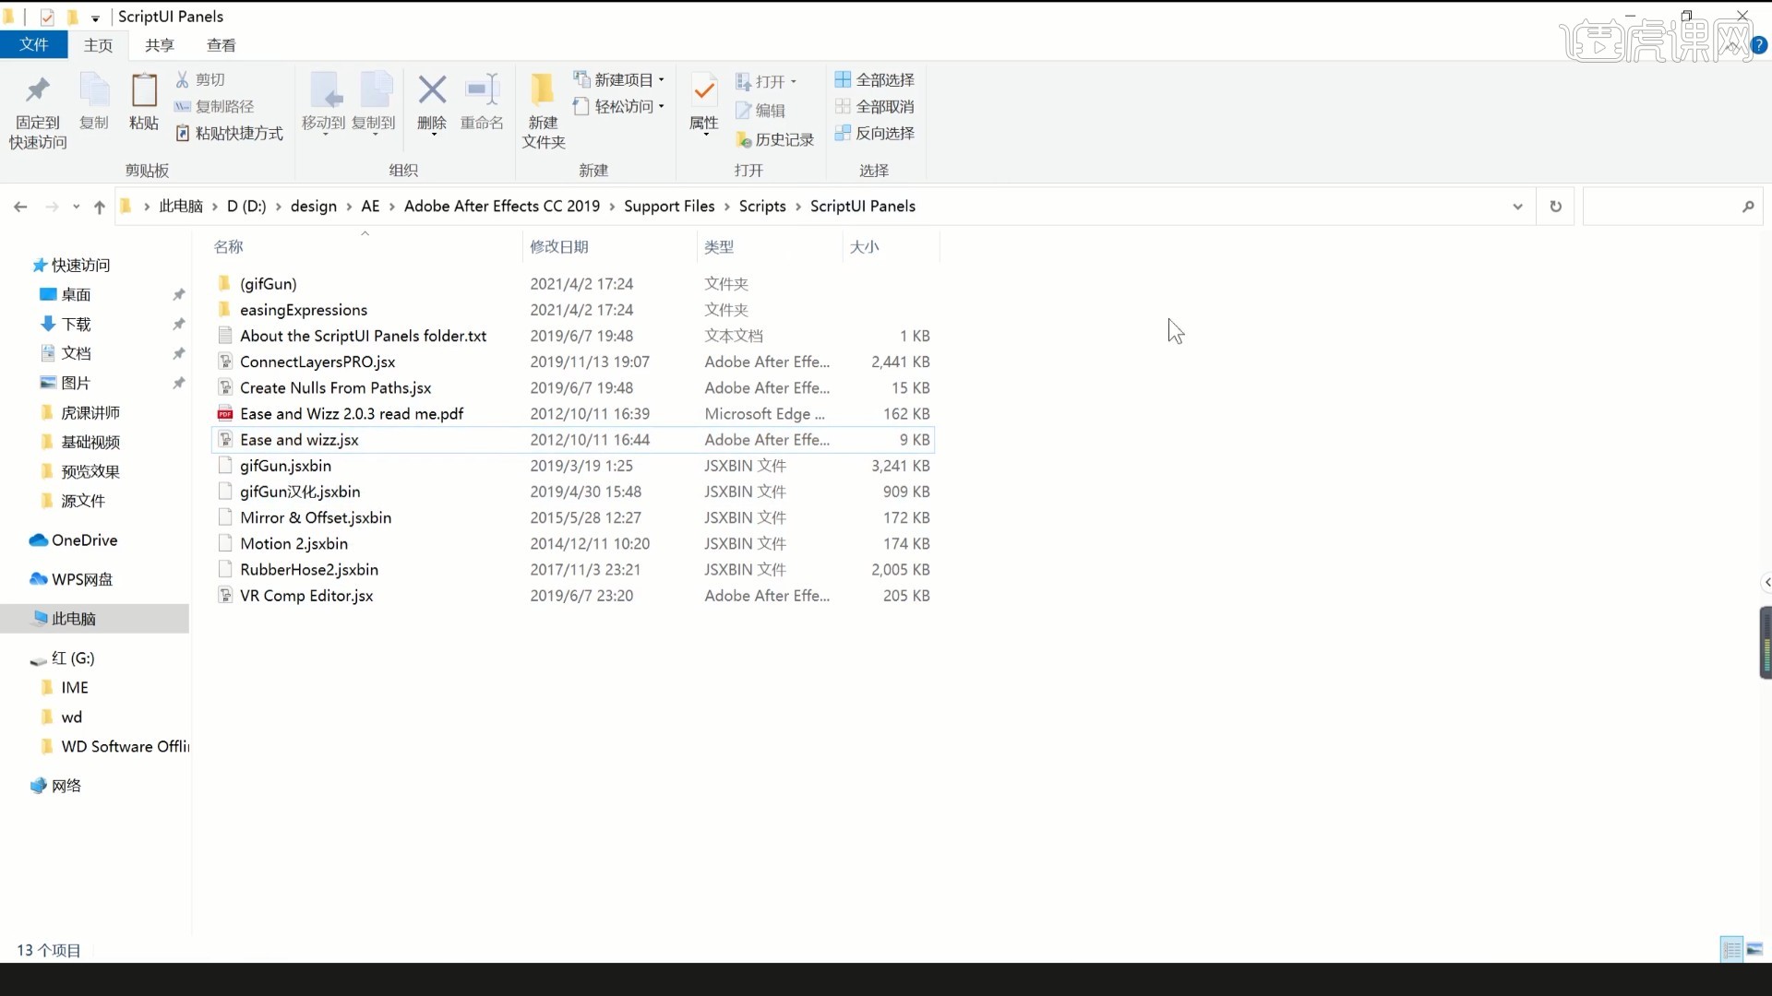Sort by the 修改日期 column header

click(x=609, y=246)
